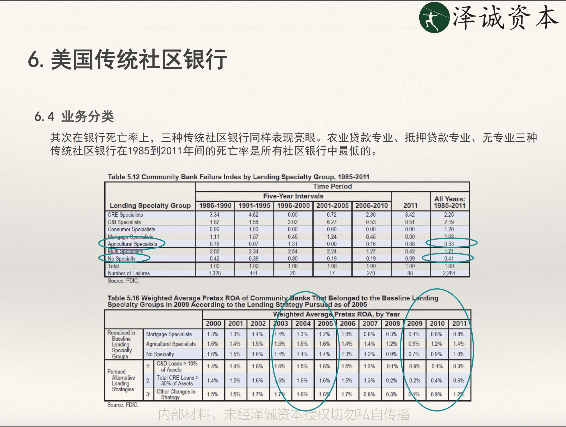Click the Total row label
This screenshot has width=566, height=427.
113,266
